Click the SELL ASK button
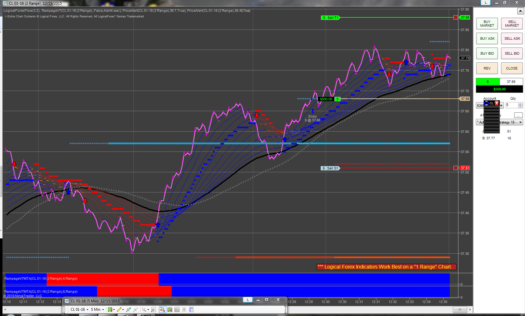This screenshot has height=316, width=525. (x=512, y=38)
